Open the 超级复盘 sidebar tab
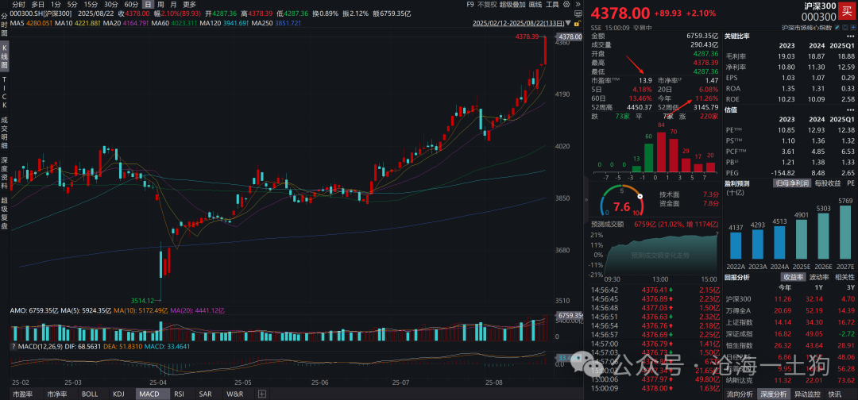The width and height of the screenshot is (858, 400). click(x=5, y=213)
